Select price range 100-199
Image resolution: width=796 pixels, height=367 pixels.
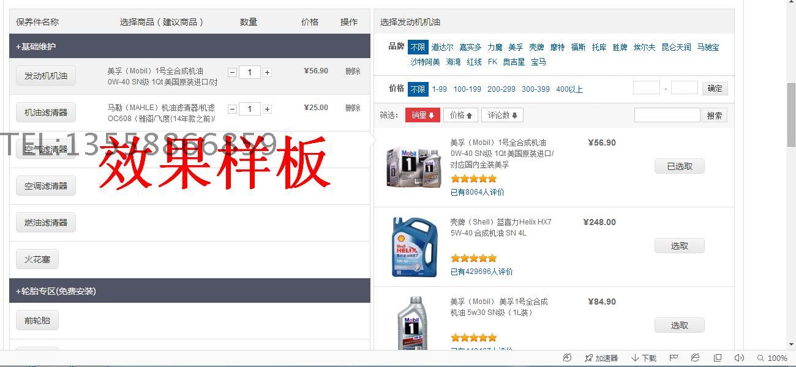click(x=467, y=89)
